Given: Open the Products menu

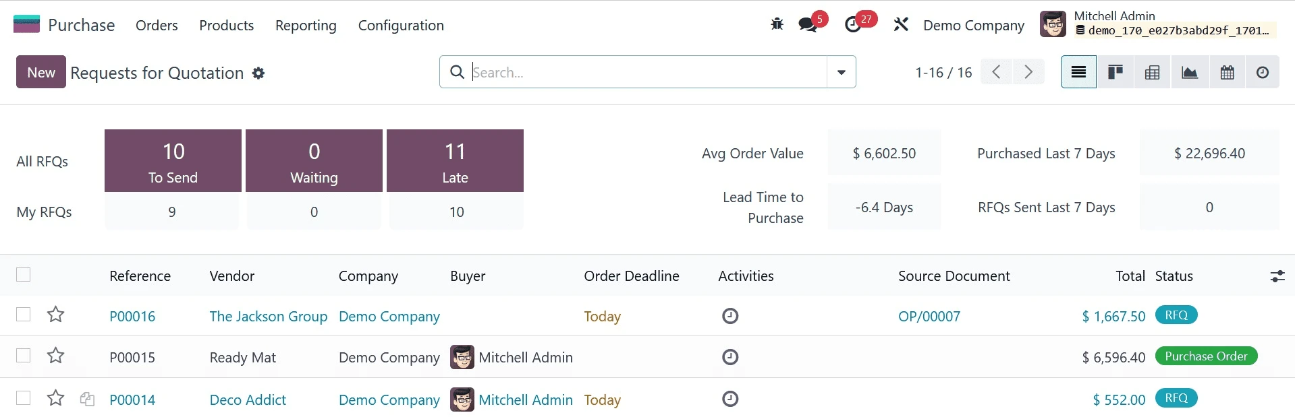Looking at the screenshot, I should coord(227,26).
